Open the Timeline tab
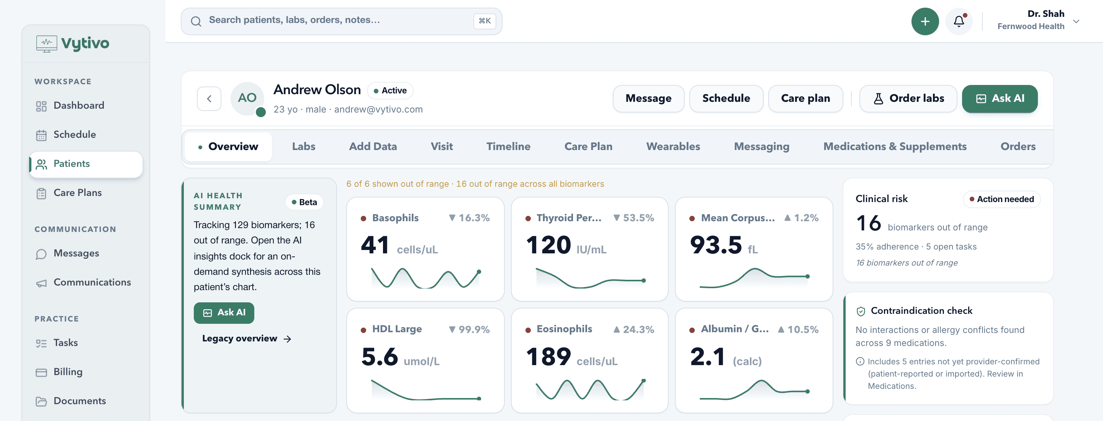The image size is (1103, 421). (x=508, y=147)
